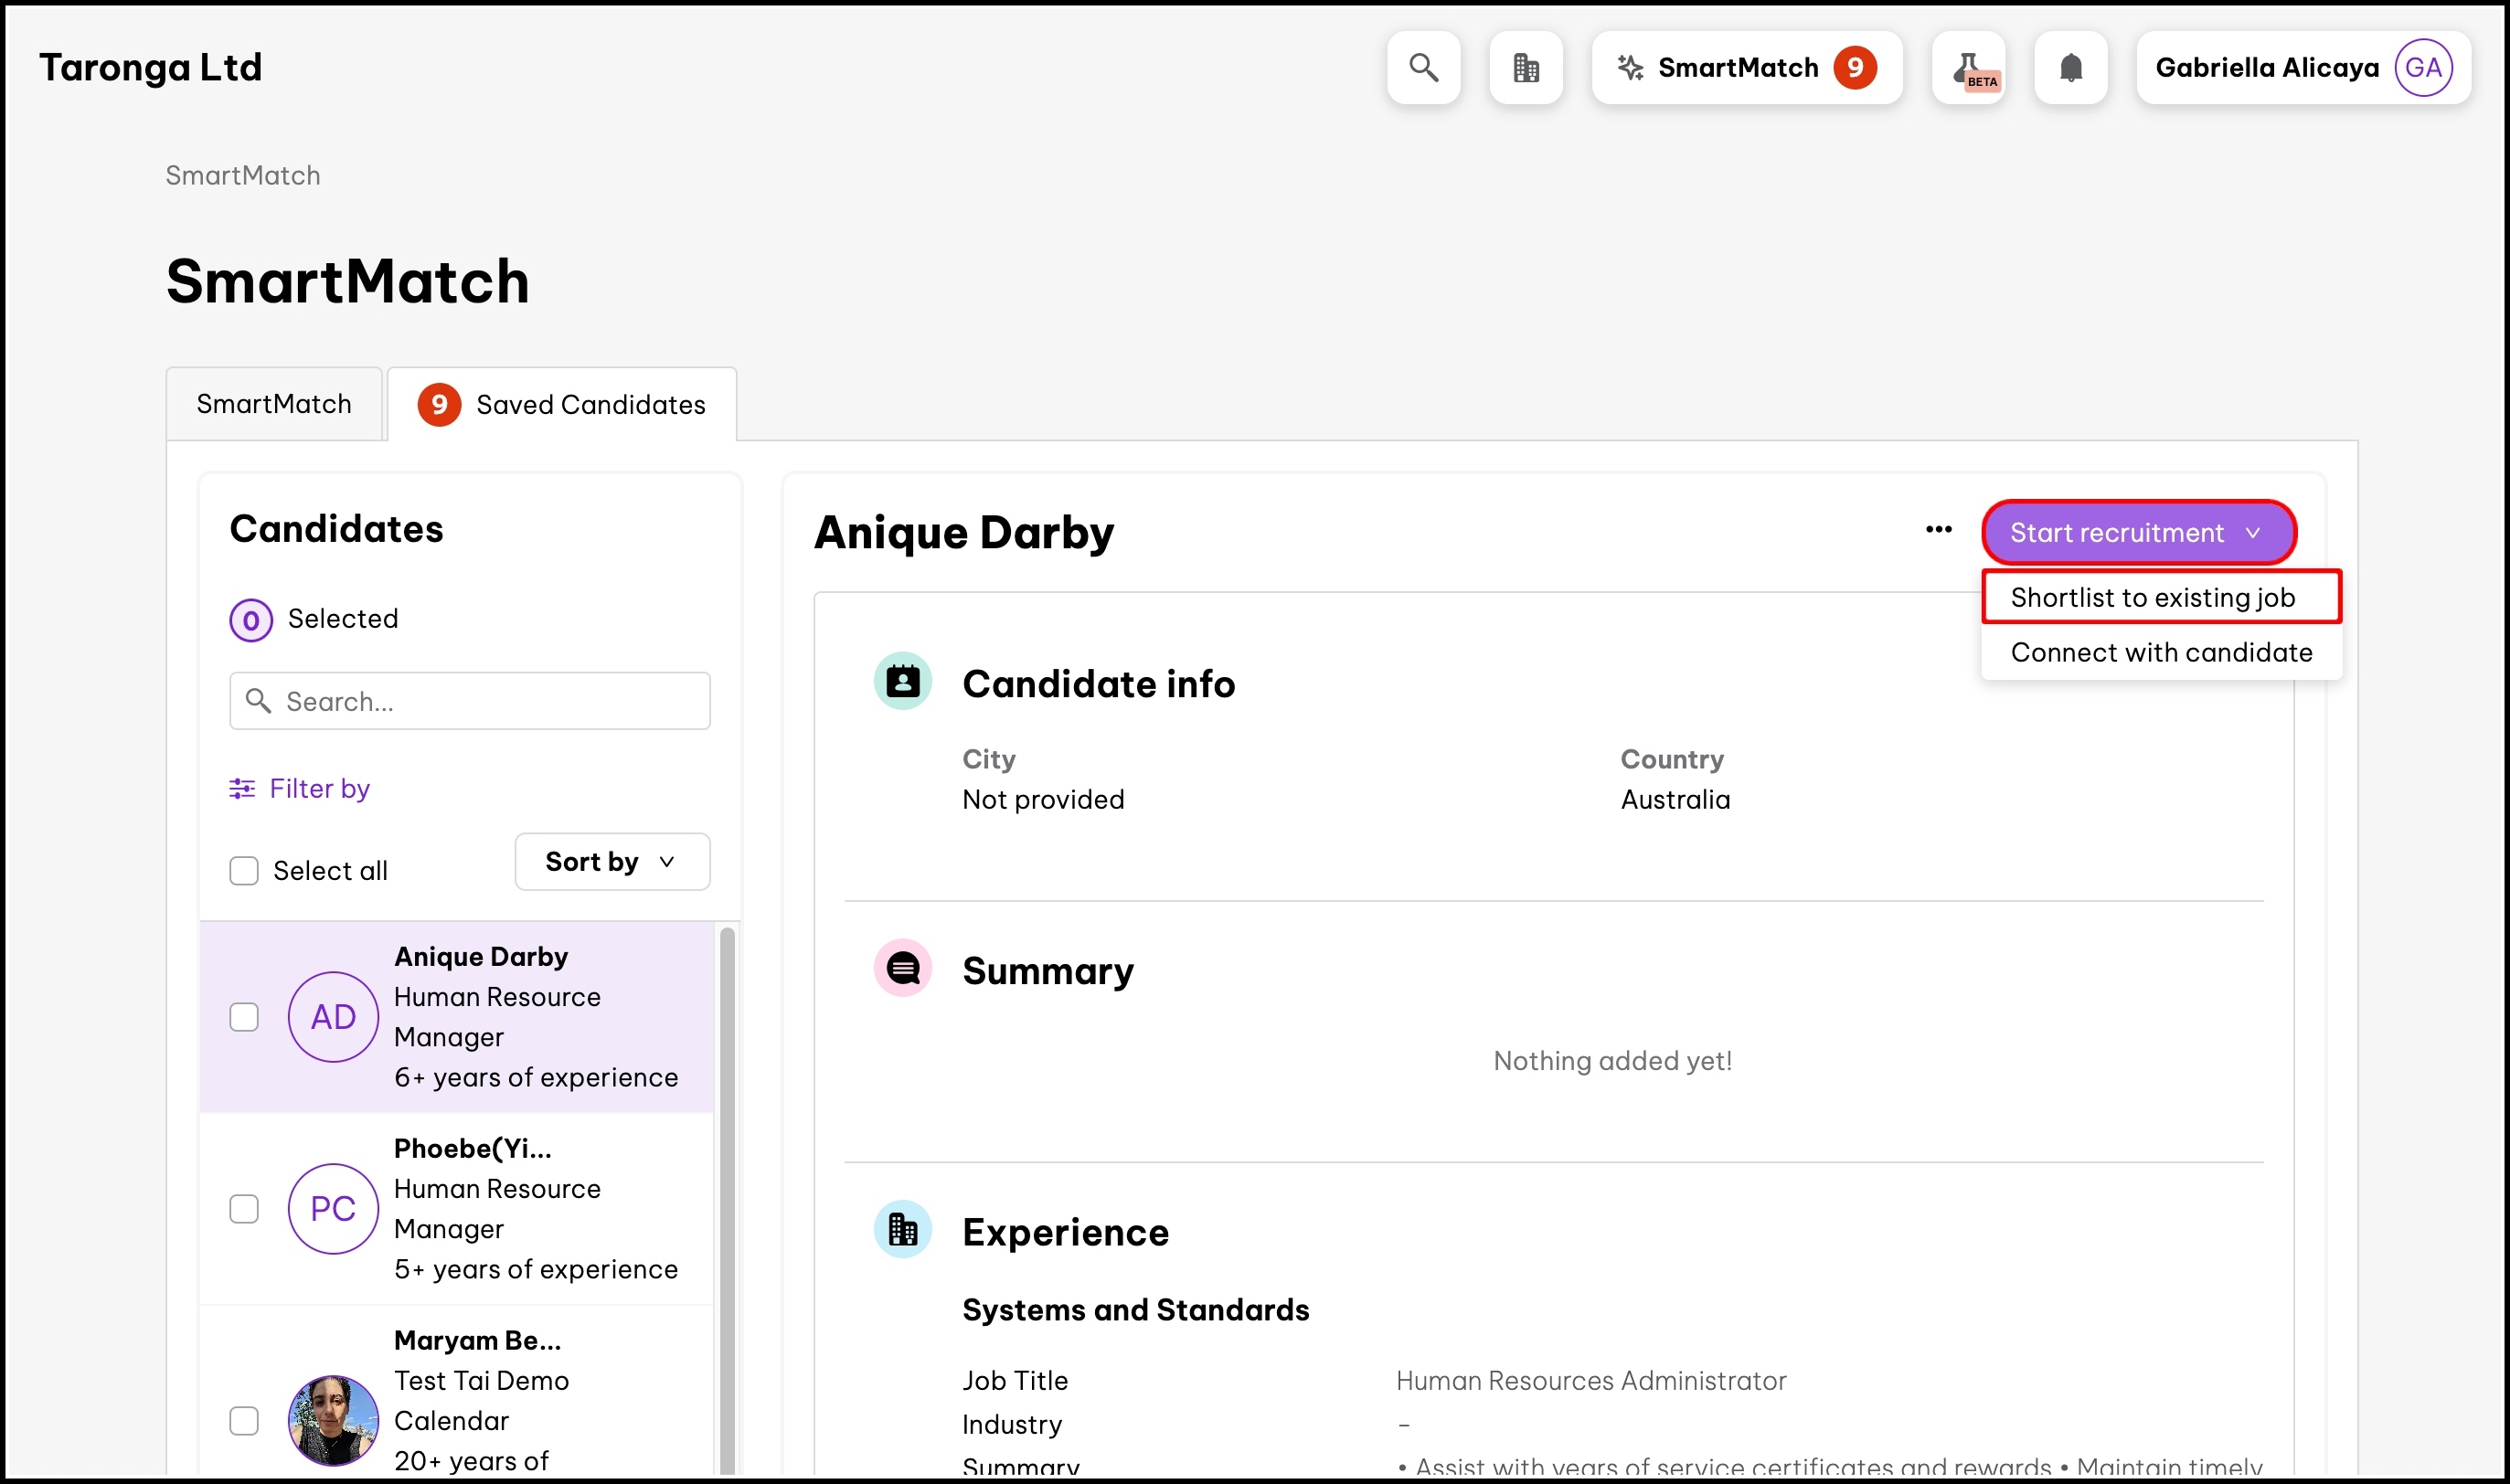The image size is (2510, 1484).
Task: Click Maryam Be... profile photo
Action: [333, 1420]
